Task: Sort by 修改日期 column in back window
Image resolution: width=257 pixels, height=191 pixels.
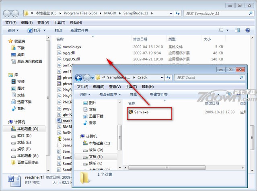Action: pyautogui.click(x=140, y=39)
